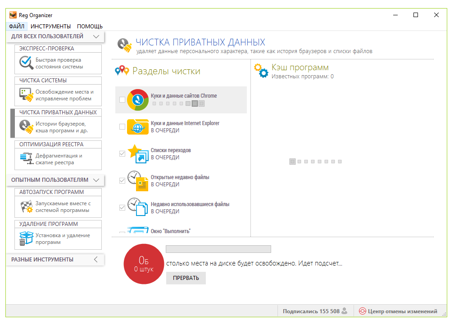Image resolution: width=454 pixels, height=324 pixels.
Task: Click the express check magnifier icon
Action: tap(26, 63)
